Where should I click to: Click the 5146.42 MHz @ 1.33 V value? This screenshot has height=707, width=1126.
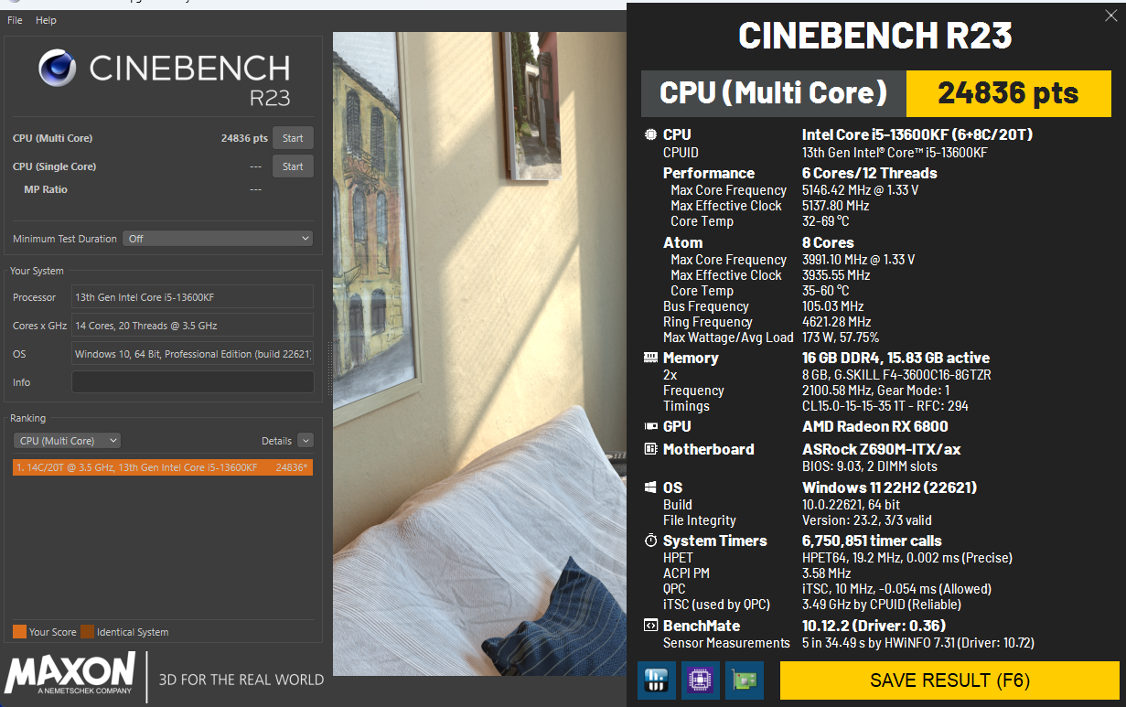pyautogui.click(x=860, y=190)
